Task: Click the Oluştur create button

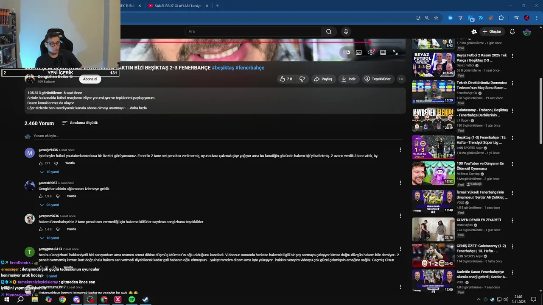Action: (492, 32)
